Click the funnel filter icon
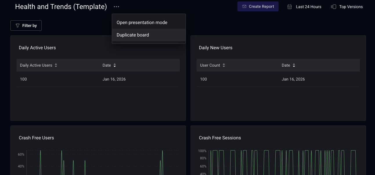This screenshot has height=175, width=375. [18, 25]
